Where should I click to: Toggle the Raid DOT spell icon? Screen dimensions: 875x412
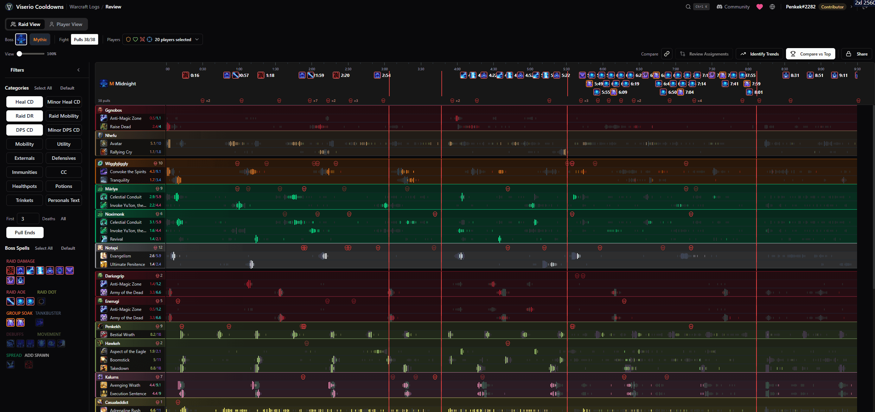[x=41, y=301]
